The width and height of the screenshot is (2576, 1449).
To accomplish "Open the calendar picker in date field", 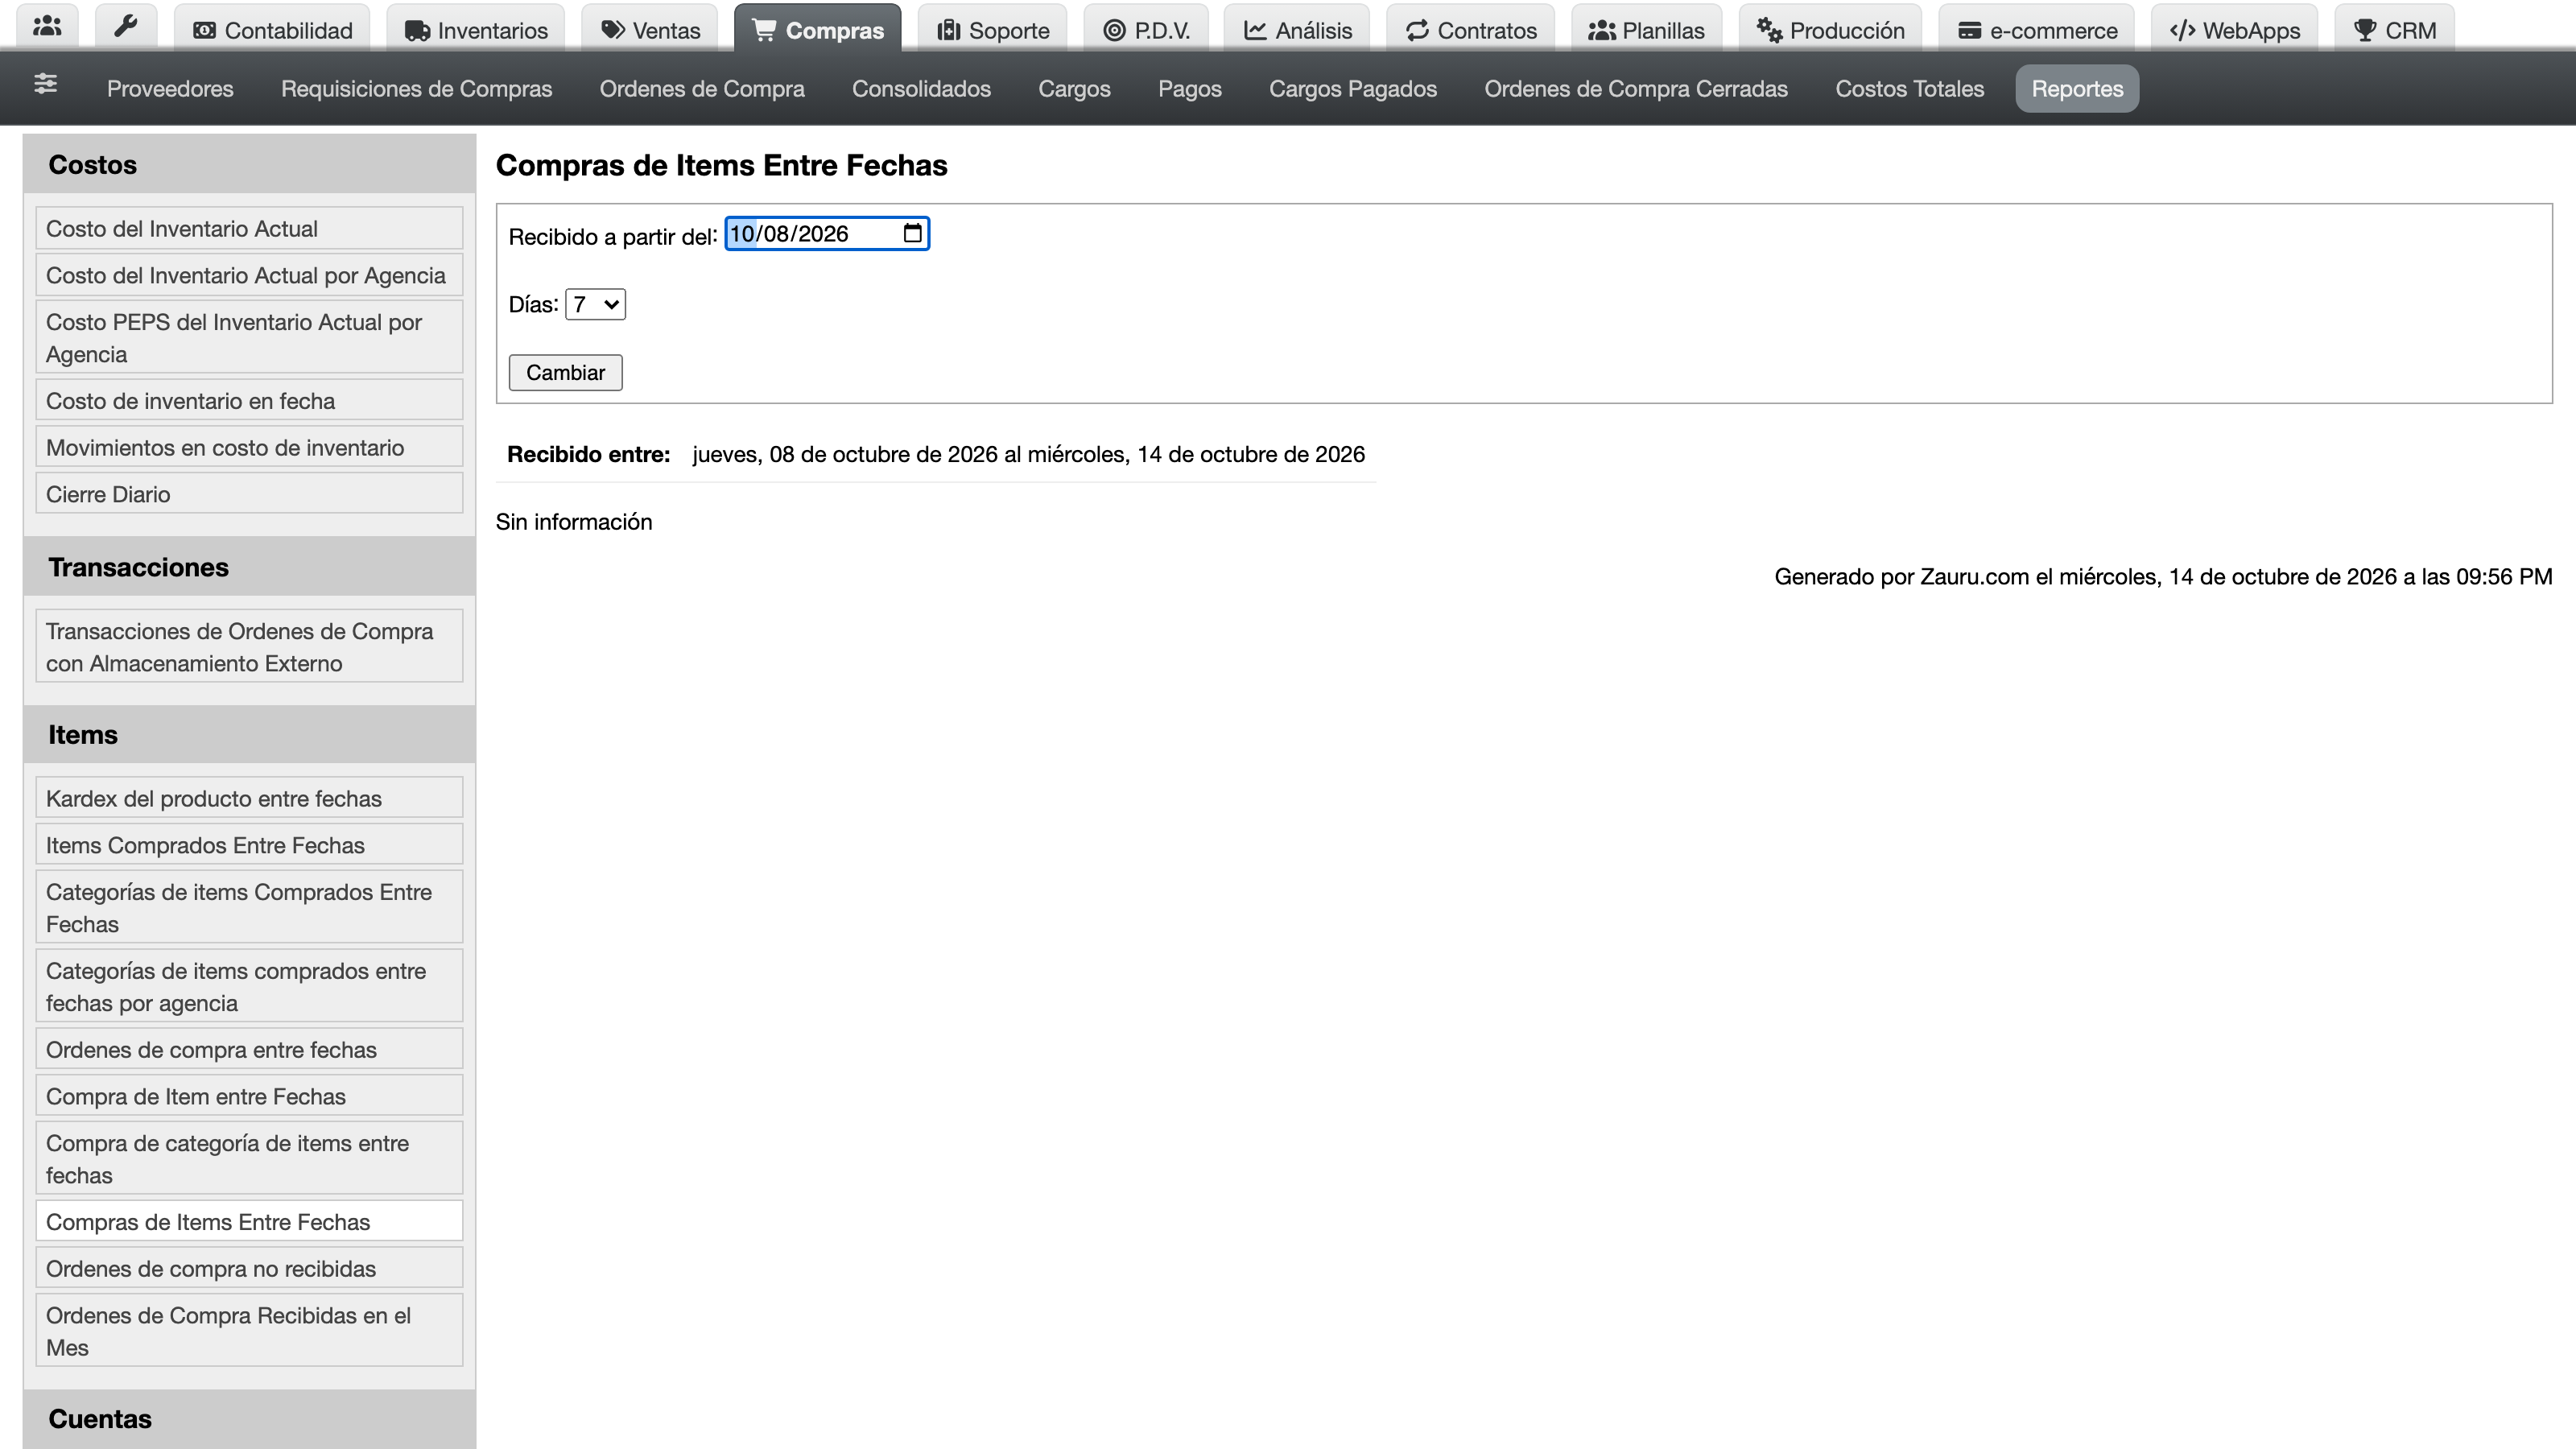I will [x=912, y=233].
